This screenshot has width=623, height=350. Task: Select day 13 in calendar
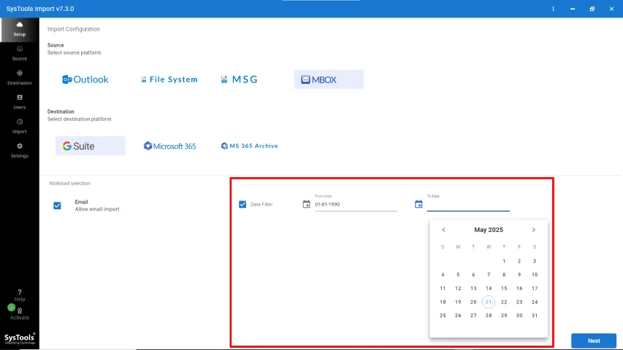pyautogui.click(x=473, y=289)
